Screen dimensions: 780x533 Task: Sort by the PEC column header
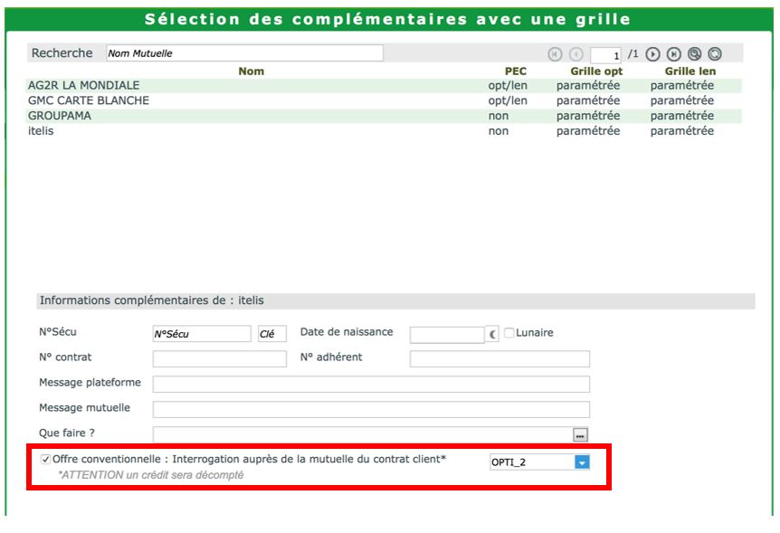click(516, 71)
